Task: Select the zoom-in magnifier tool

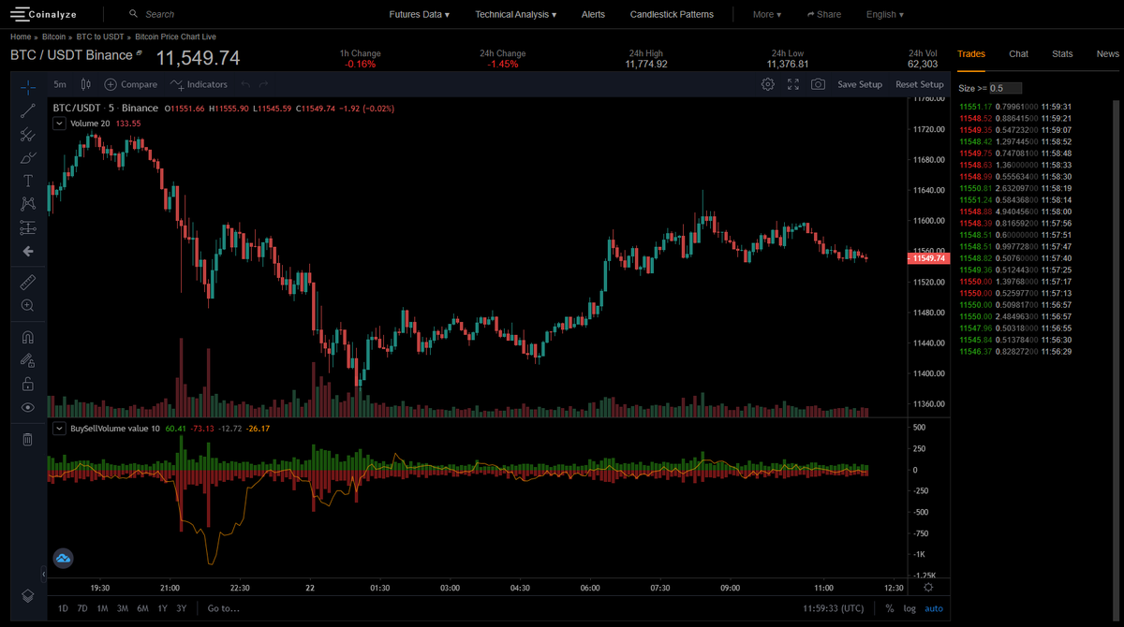Action: [x=28, y=305]
